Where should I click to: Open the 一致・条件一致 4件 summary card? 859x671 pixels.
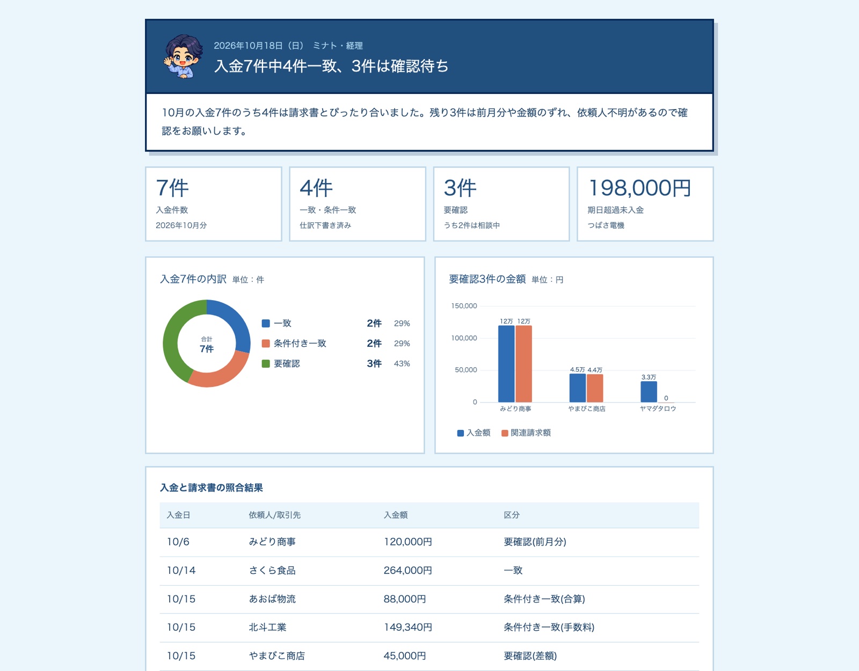pos(358,204)
